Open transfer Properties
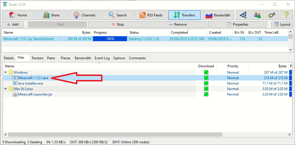This screenshot has width=295, height=145. point(238,24)
